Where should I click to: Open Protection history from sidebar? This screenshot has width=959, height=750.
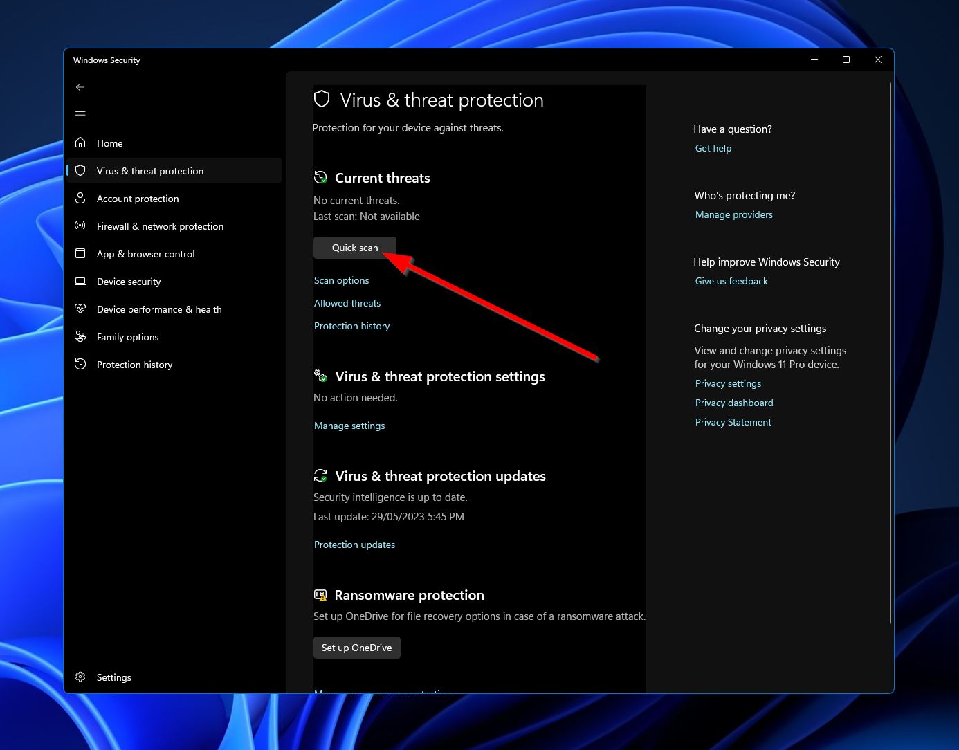(174, 364)
